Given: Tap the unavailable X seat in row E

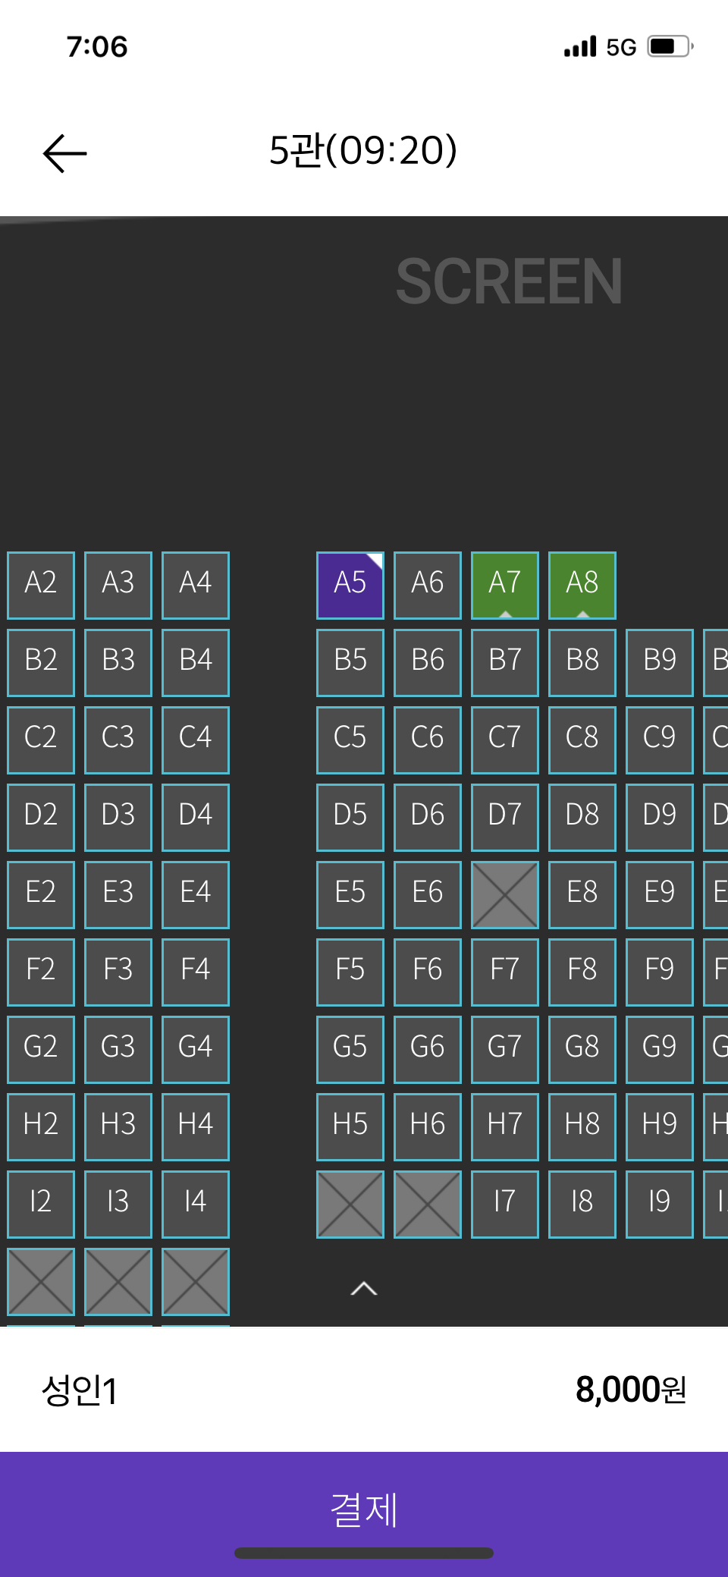Looking at the screenshot, I should [505, 895].
